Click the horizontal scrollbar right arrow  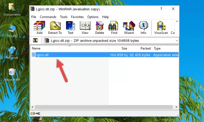tap(176, 107)
